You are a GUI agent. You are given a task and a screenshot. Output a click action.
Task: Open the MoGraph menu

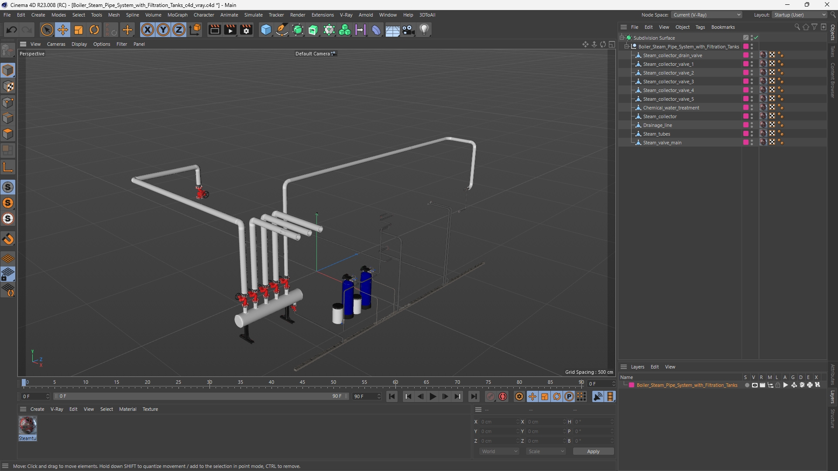(x=177, y=15)
